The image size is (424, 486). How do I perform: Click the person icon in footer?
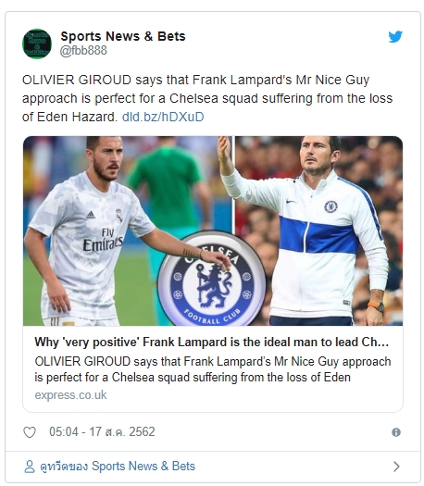30,467
